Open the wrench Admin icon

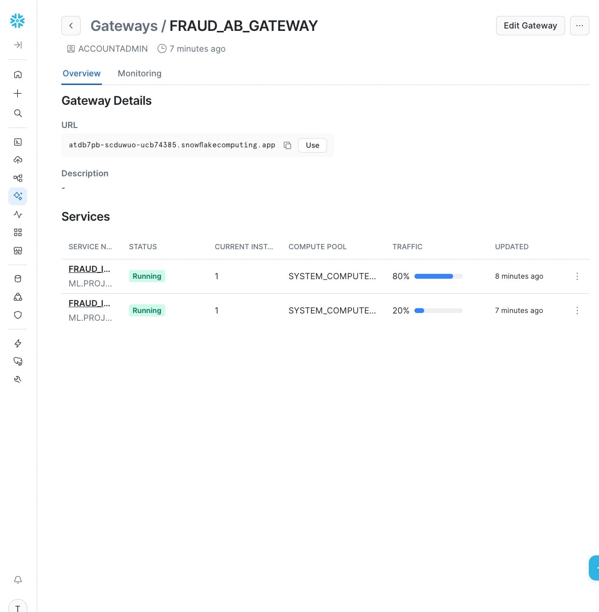pyautogui.click(x=18, y=380)
